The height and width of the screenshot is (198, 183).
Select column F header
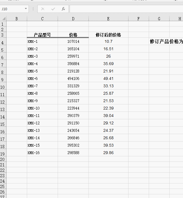point(138,19)
